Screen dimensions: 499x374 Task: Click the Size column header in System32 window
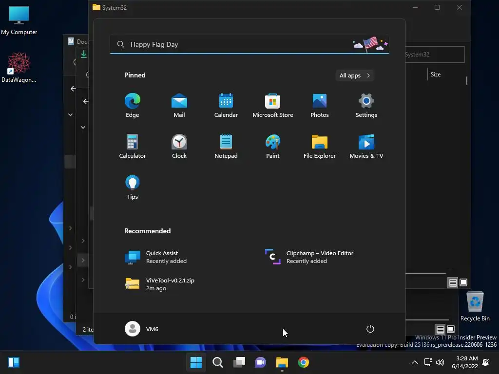point(435,75)
